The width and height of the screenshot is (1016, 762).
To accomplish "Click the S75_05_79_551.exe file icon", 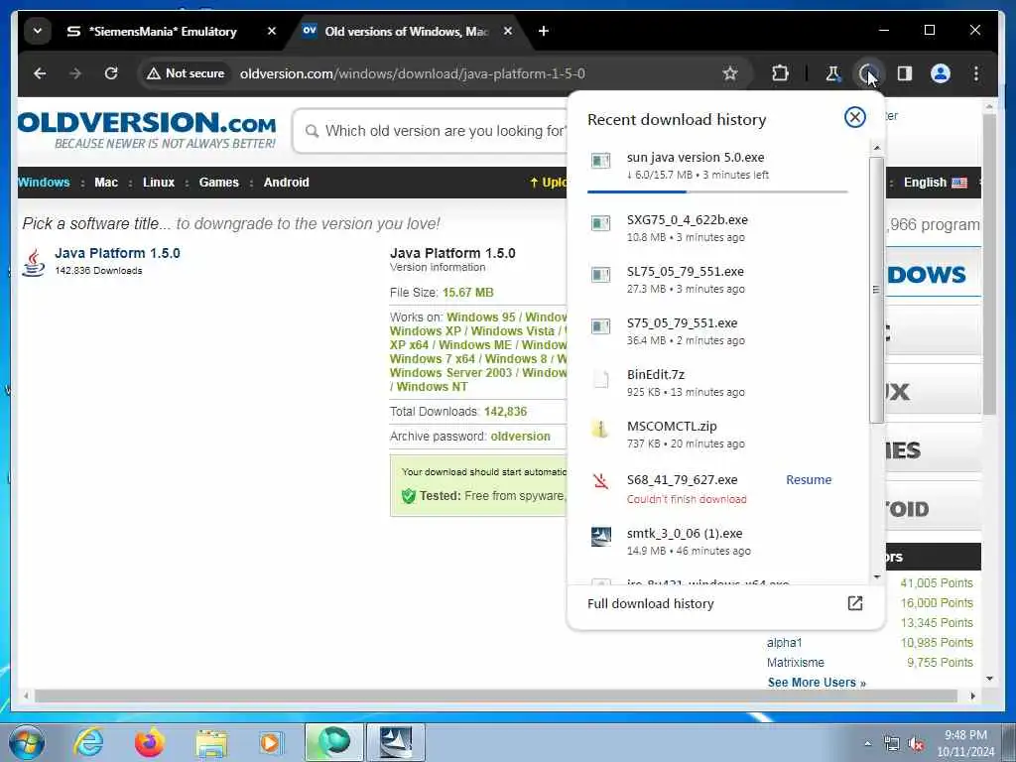I will click(x=600, y=326).
